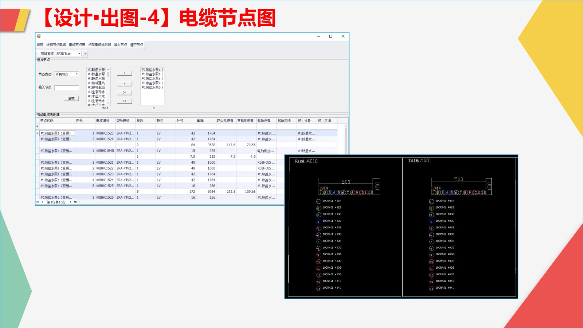Click the application icon in the title bar
The image size is (583, 328).
click(x=39, y=36)
